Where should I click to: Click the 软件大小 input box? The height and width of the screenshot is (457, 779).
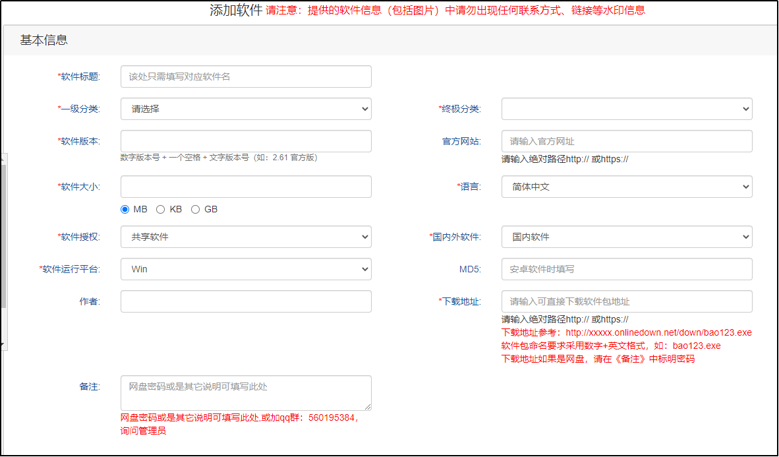[246, 187]
